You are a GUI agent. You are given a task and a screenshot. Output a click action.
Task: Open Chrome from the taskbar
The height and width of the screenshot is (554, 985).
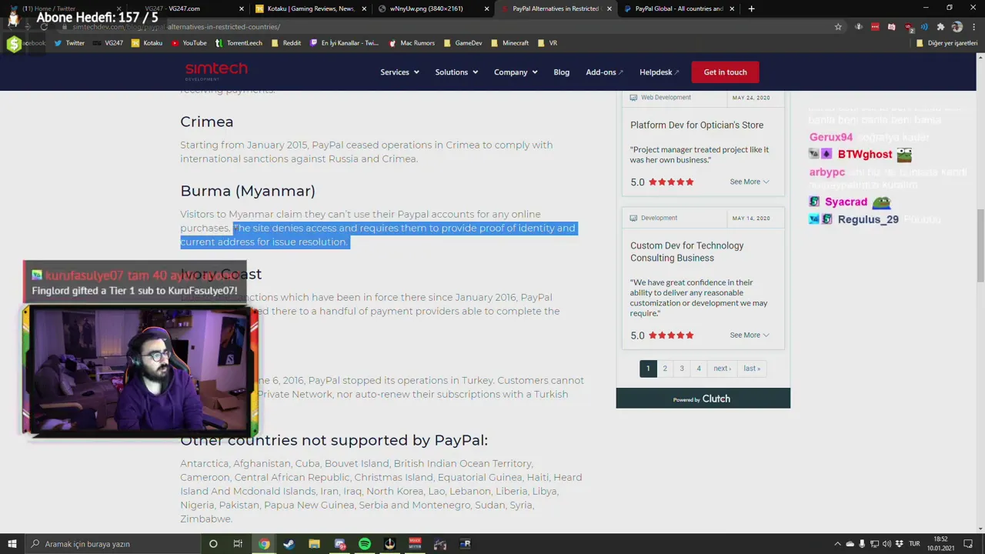(264, 544)
